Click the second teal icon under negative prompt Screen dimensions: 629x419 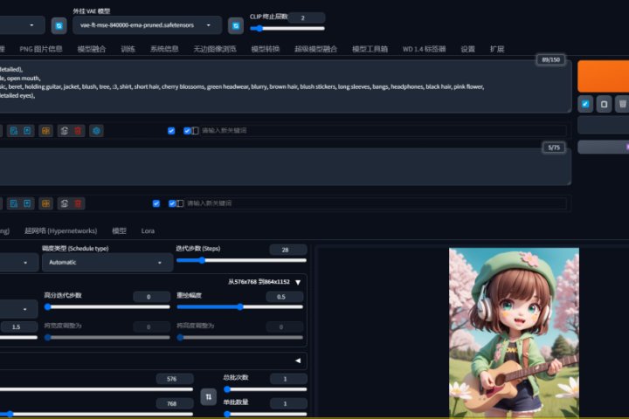point(27,203)
